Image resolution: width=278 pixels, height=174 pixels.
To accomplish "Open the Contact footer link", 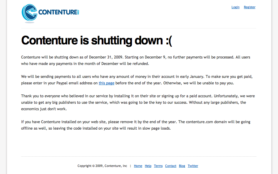I will coord(171,166).
